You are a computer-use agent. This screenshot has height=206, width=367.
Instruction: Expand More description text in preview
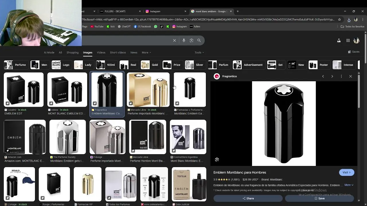349,185
